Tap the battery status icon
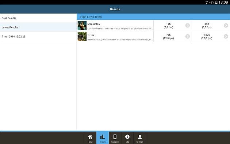 tap(216, 2)
